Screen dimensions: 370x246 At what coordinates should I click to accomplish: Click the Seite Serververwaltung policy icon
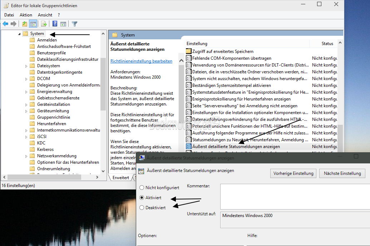click(188, 106)
